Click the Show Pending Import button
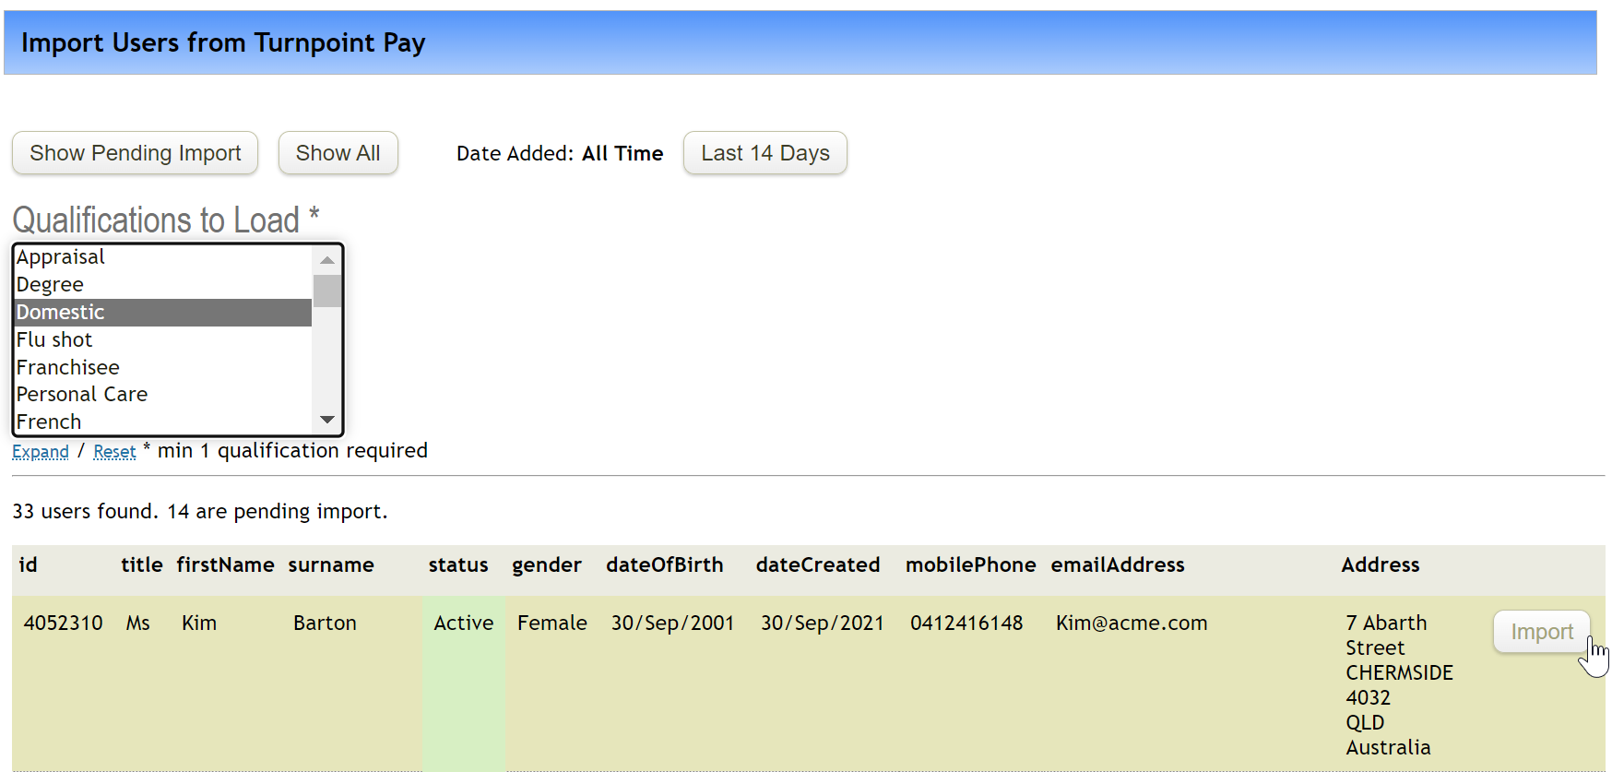Screen dimensions: 1612x772 135,153
